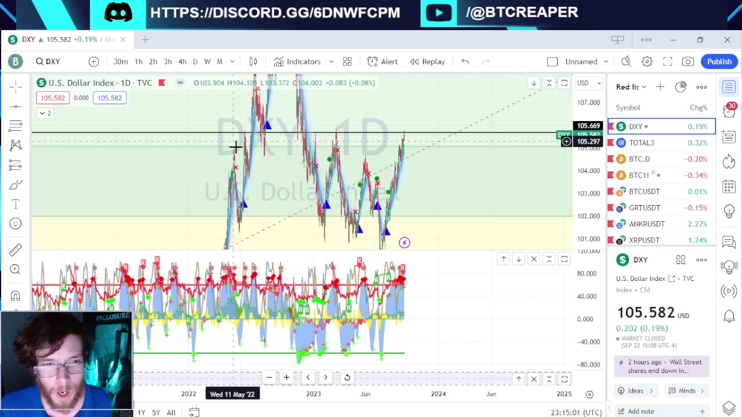This screenshot has width=742, height=417.
Task: Toggle the magnet mode icon
Action: (16, 296)
